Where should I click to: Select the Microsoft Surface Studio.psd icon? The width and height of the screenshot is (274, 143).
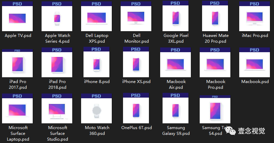[x=57, y=108]
